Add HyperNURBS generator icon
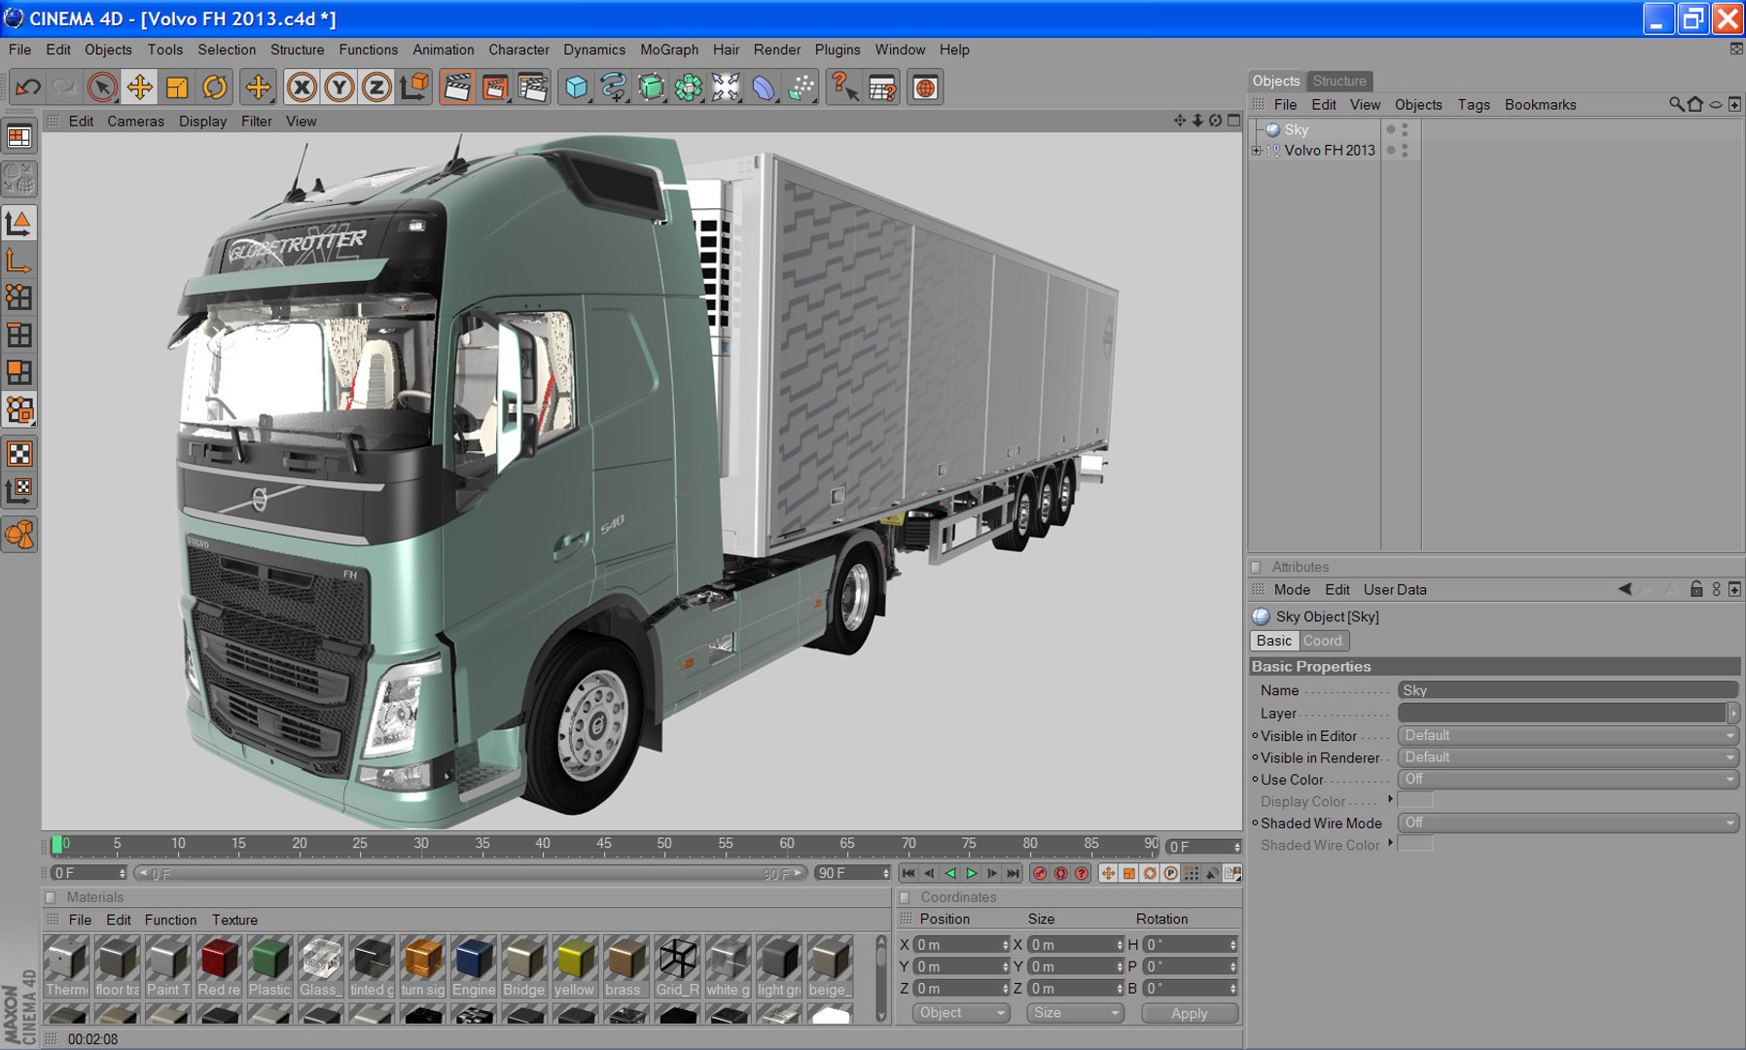This screenshot has height=1050, width=1746. (651, 87)
